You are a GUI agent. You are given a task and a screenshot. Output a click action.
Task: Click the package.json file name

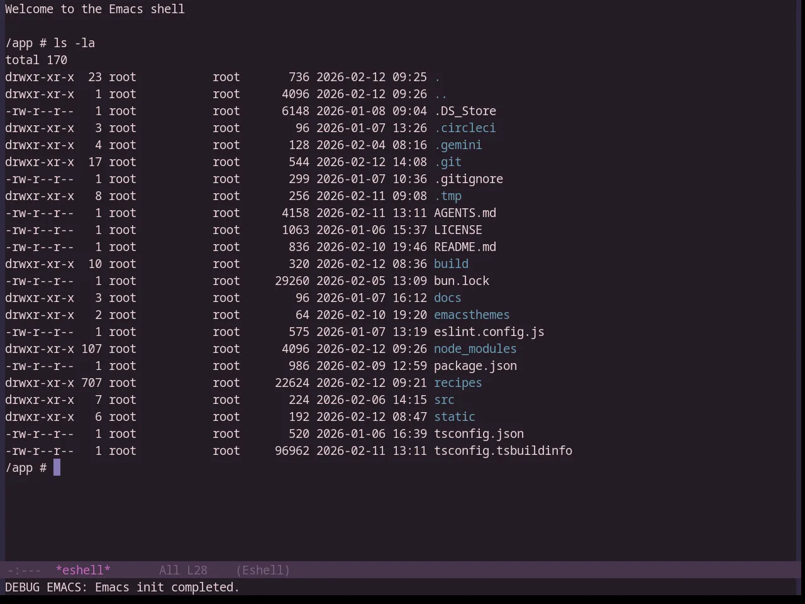point(475,366)
